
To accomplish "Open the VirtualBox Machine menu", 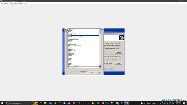I will coord(6,3).
